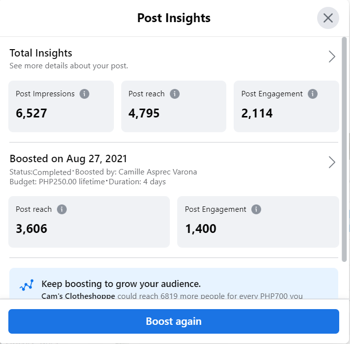The image size is (350, 344).
Task: Click the 4,795 Post reach card
Action: click(x=173, y=107)
